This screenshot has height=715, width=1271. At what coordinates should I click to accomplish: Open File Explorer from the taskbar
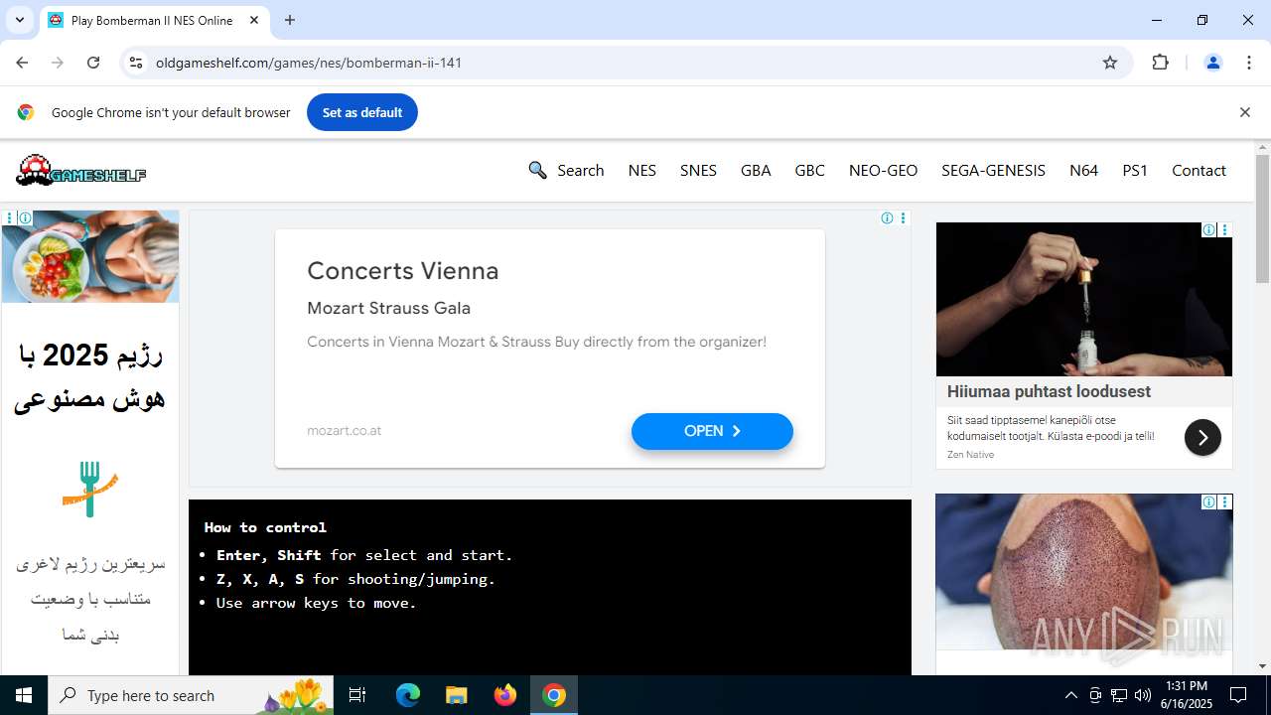(456, 695)
